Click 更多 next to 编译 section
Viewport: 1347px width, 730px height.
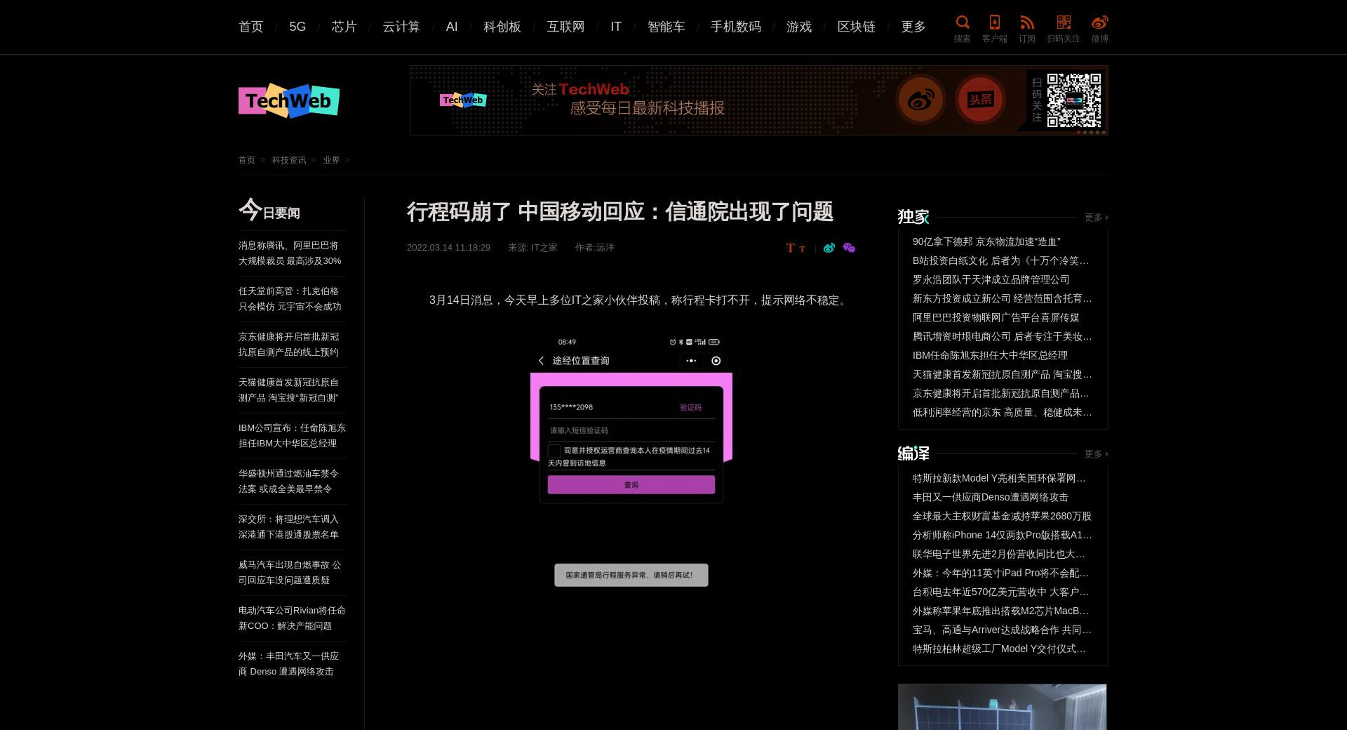click(1096, 454)
